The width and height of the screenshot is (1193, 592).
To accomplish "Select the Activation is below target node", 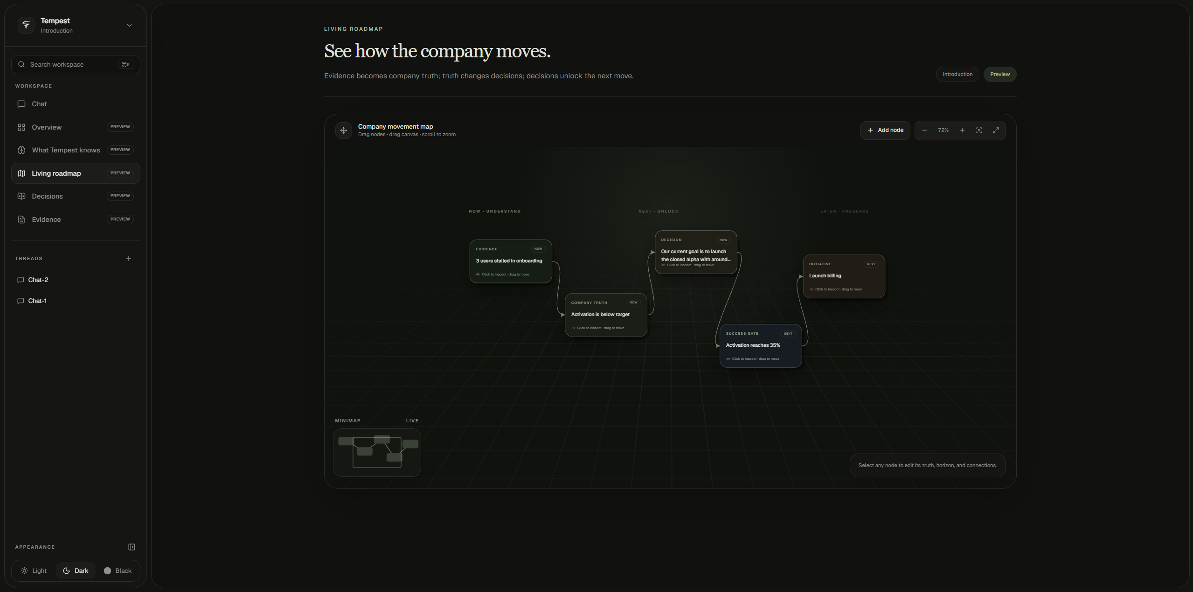I will (x=606, y=315).
